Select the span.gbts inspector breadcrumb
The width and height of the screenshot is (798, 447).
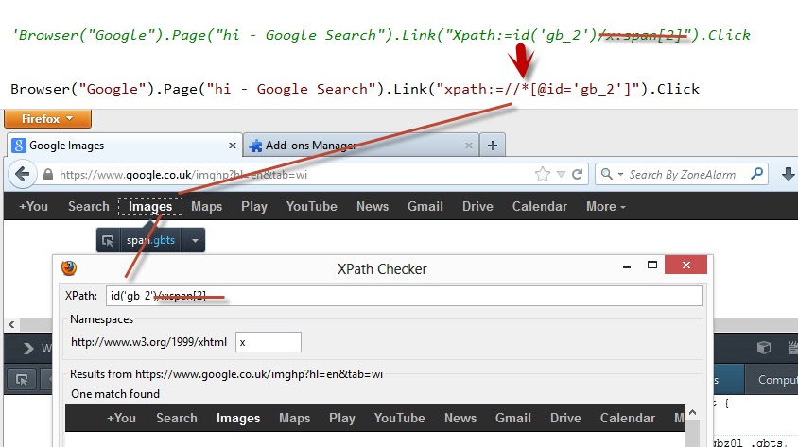150,241
